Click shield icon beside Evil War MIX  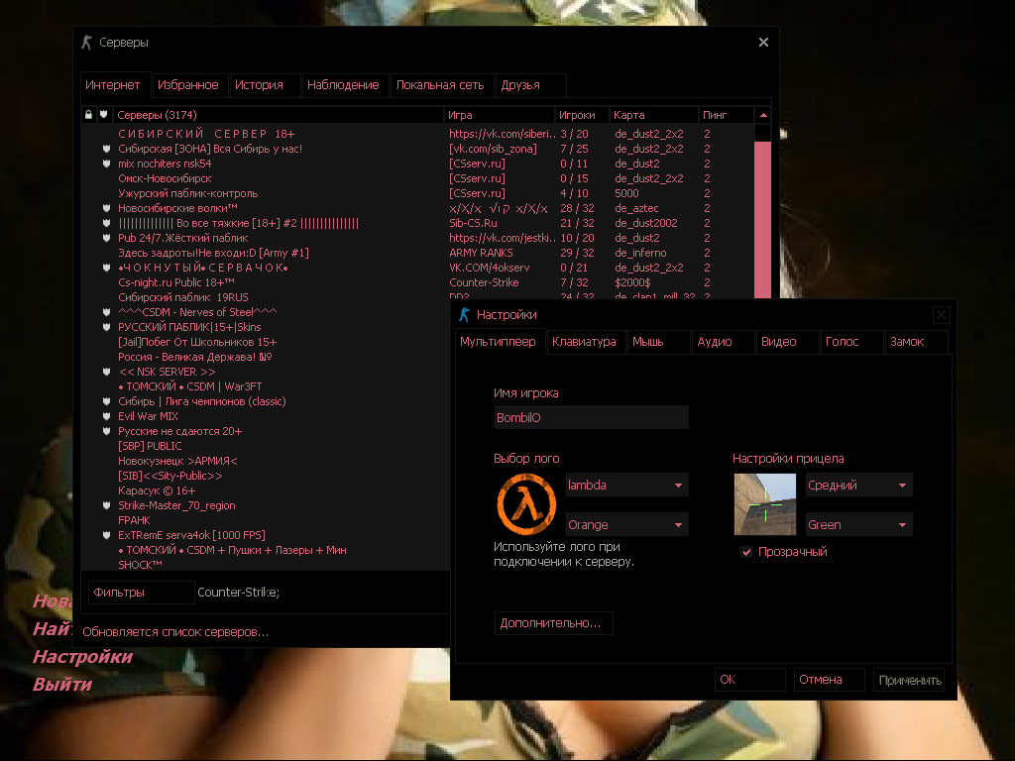[107, 417]
